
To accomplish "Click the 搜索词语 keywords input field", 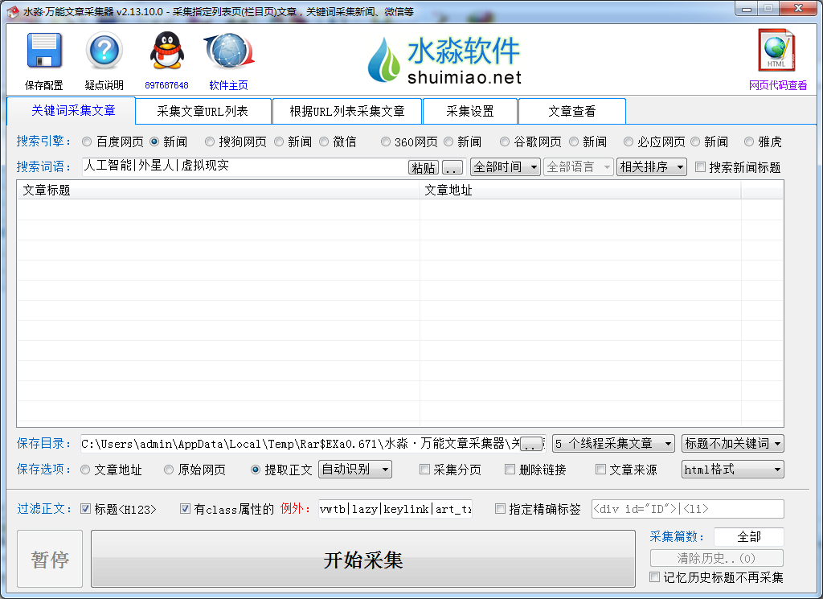I will 244,166.
